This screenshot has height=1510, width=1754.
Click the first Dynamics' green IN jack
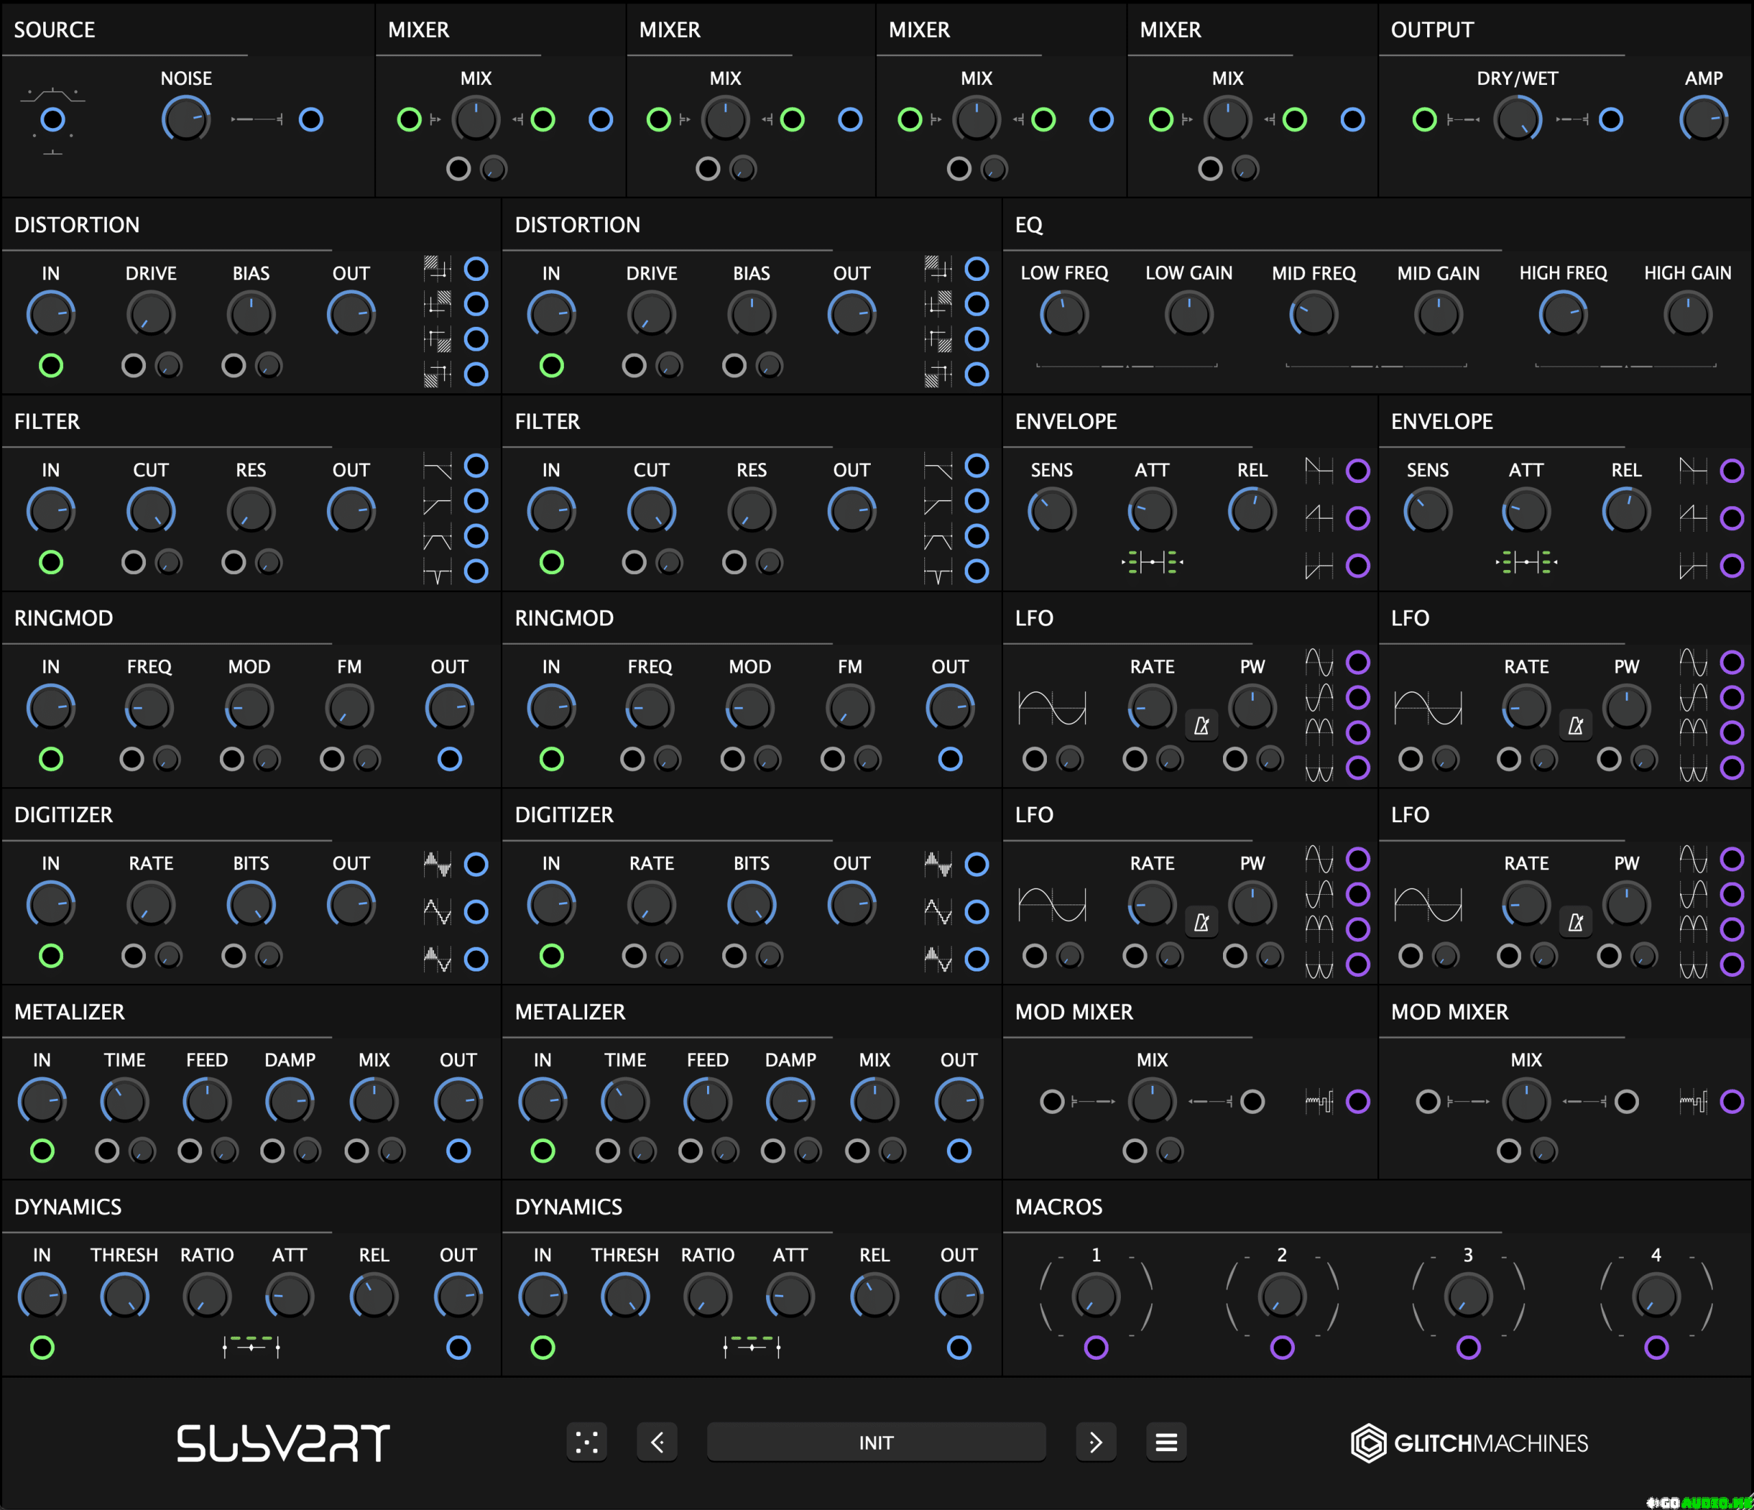coord(42,1347)
